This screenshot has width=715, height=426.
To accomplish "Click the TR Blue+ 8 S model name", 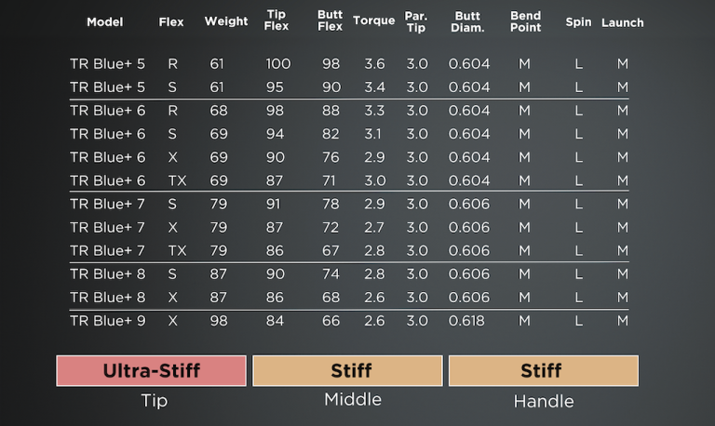I will [x=108, y=274].
